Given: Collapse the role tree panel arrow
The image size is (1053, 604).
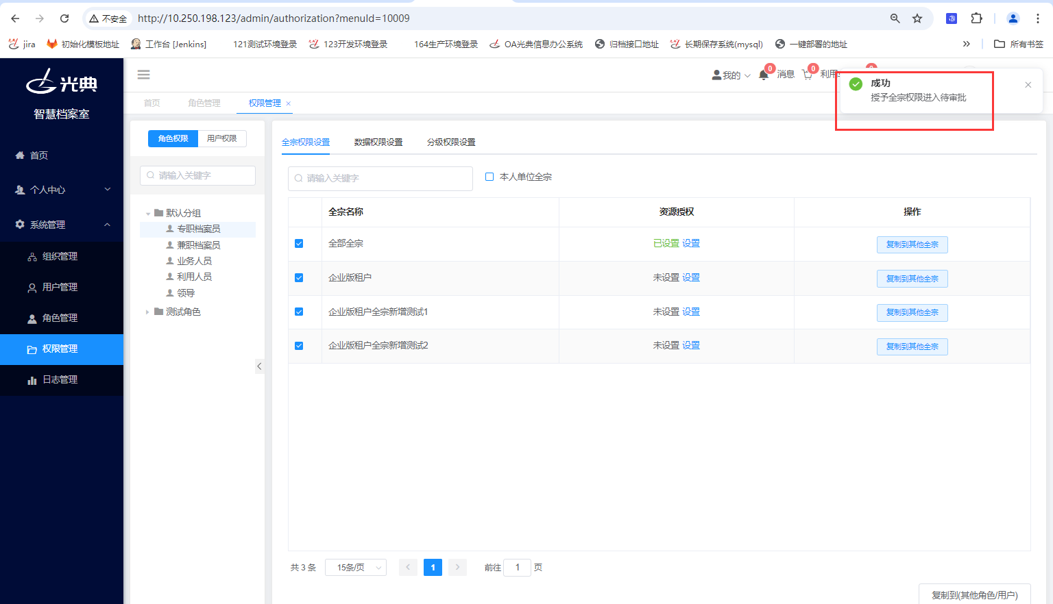Looking at the screenshot, I should [259, 366].
